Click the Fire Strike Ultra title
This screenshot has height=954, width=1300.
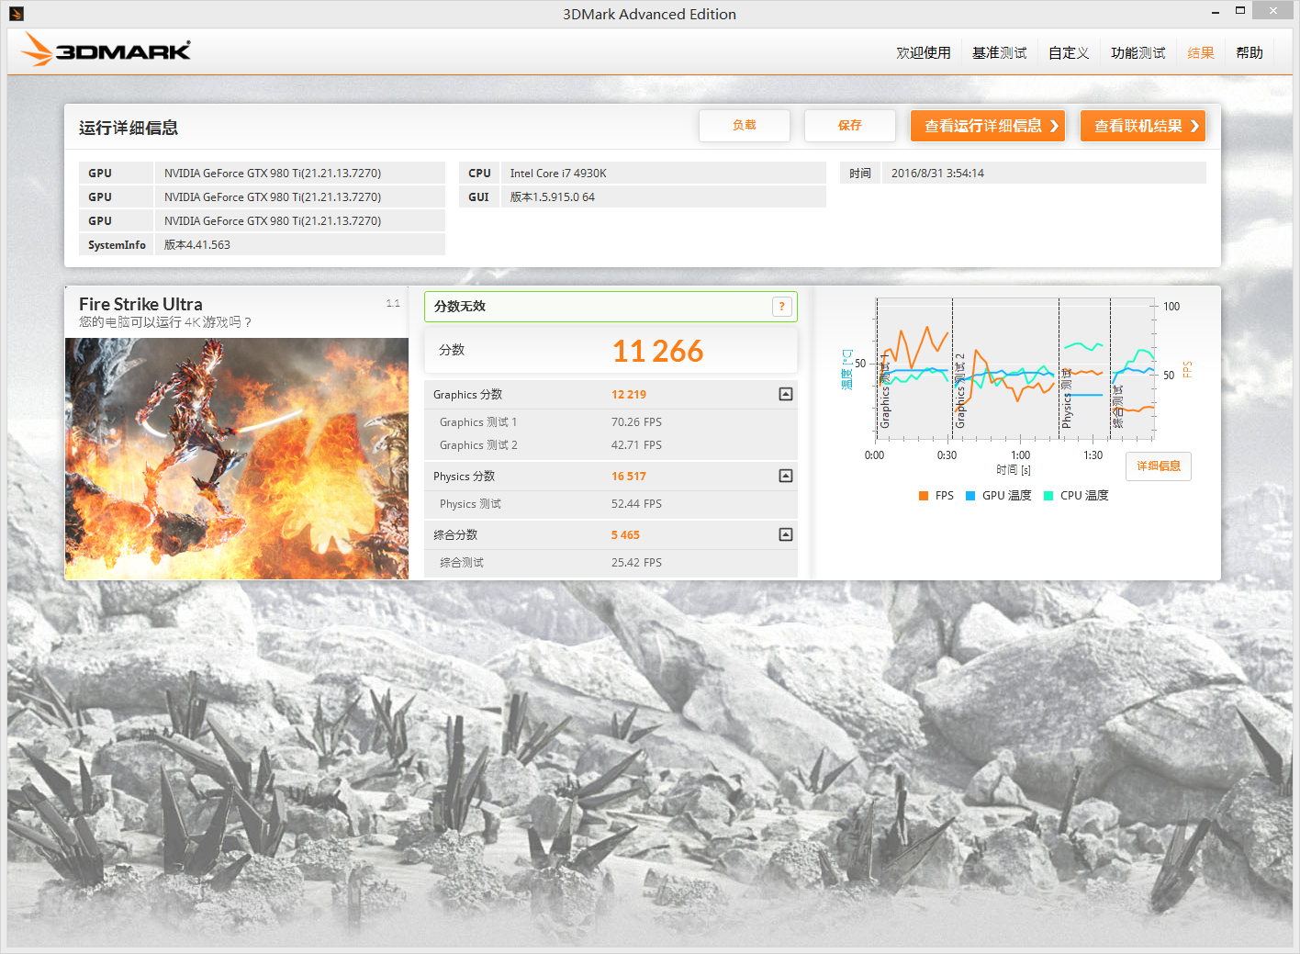pyautogui.click(x=140, y=304)
